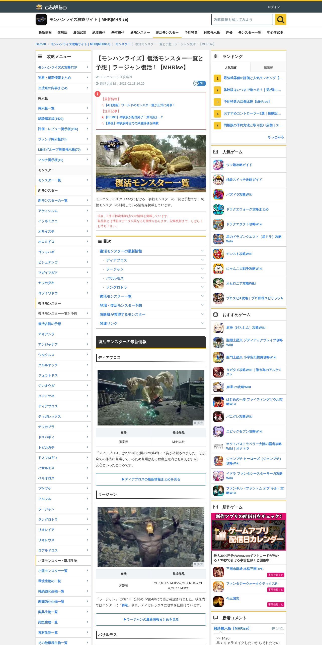Open パズドラ攻略Wiki game icon
This screenshot has width=322, height=645.
click(x=218, y=195)
